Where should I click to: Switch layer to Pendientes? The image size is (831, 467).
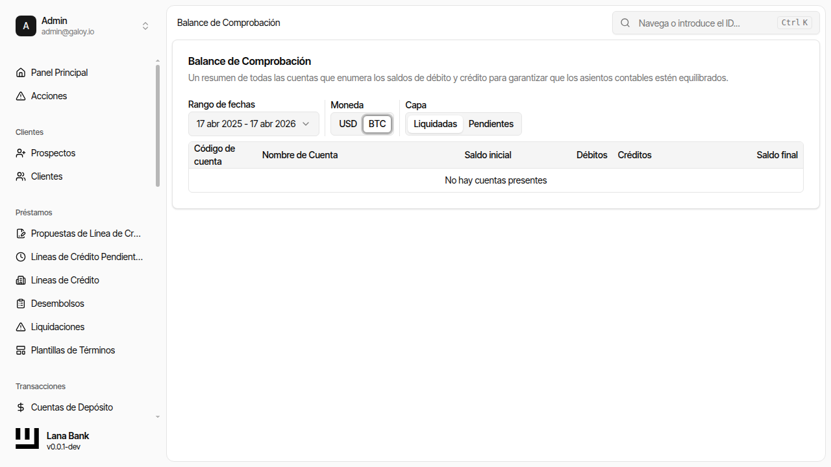click(x=491, y=124)
